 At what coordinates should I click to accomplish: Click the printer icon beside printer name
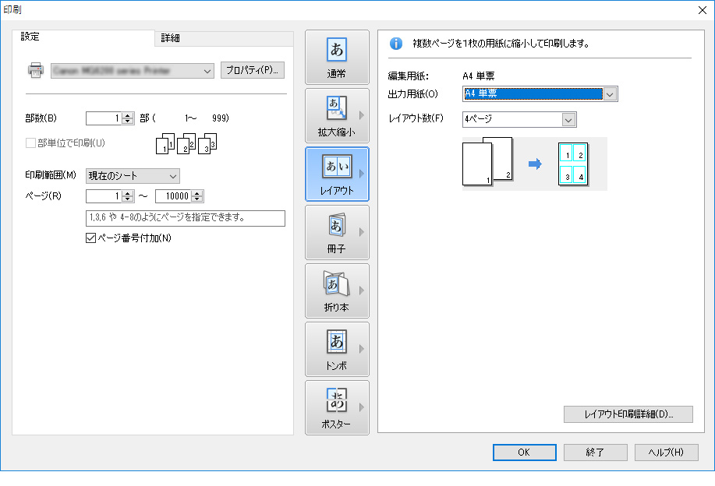coord(36,71)
